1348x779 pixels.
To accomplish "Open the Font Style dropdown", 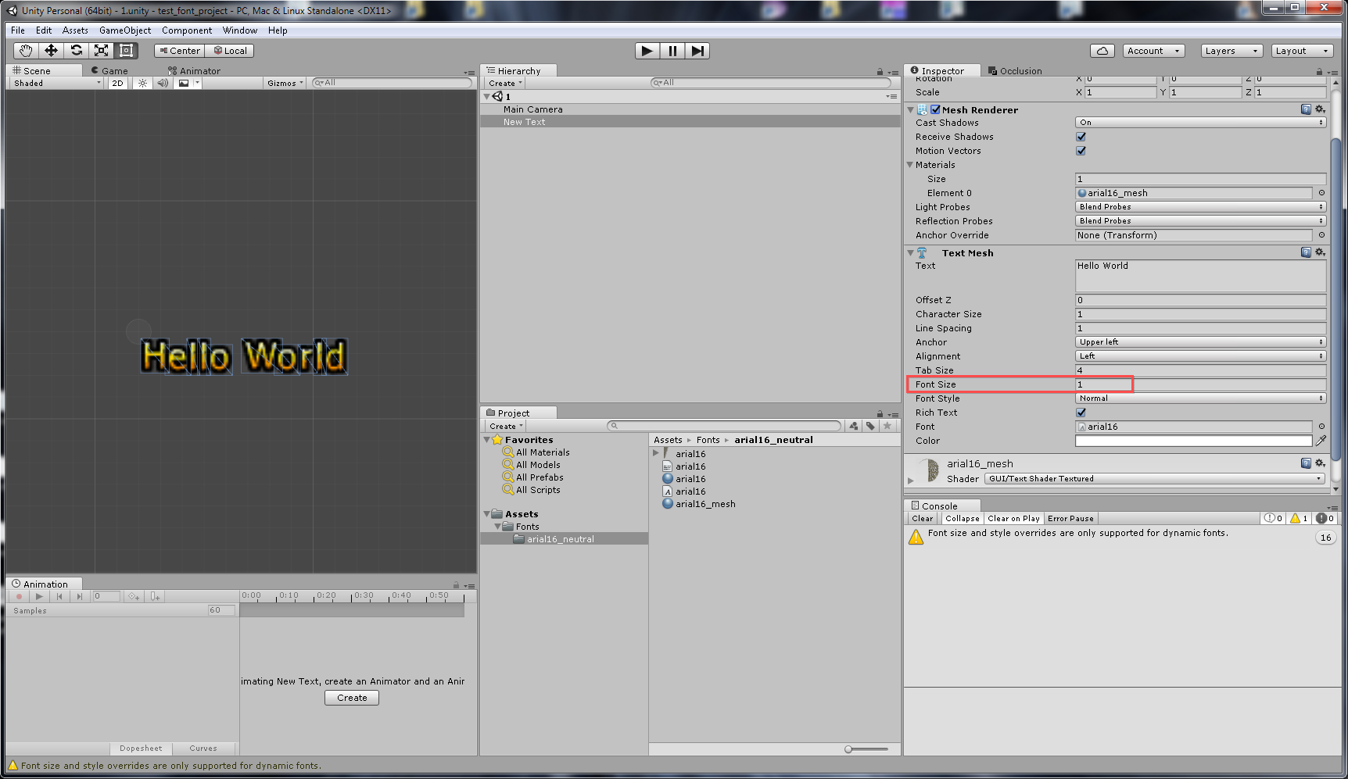I will click(1199, 398).
